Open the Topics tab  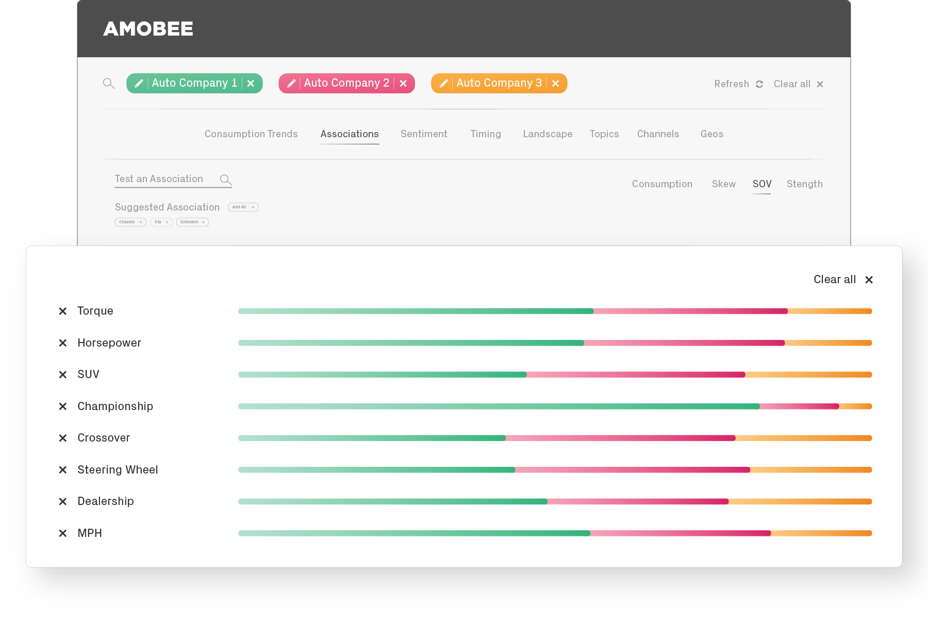click(x=604, y=134)
